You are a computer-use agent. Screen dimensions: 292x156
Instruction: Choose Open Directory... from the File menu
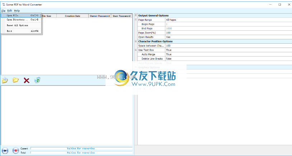pyautogui.click(x=21, y=20)
